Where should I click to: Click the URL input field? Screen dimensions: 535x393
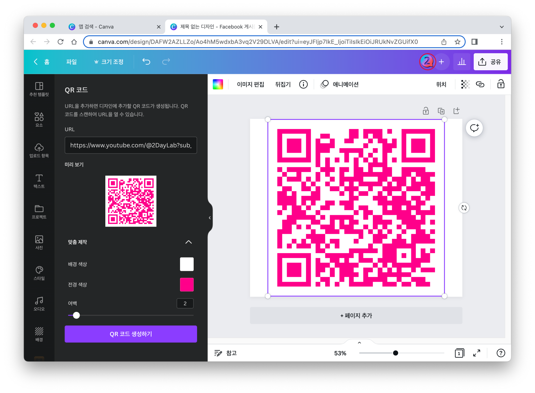pyautogui.click(x=131, y=145)
